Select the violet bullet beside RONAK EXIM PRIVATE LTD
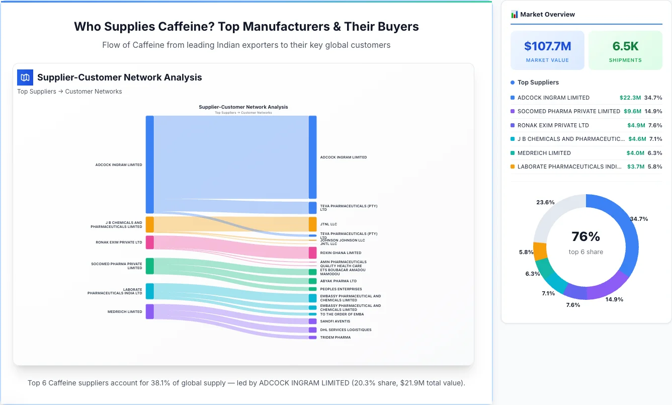The width and height of the screenshot is (672, 405). click(512, 125)
